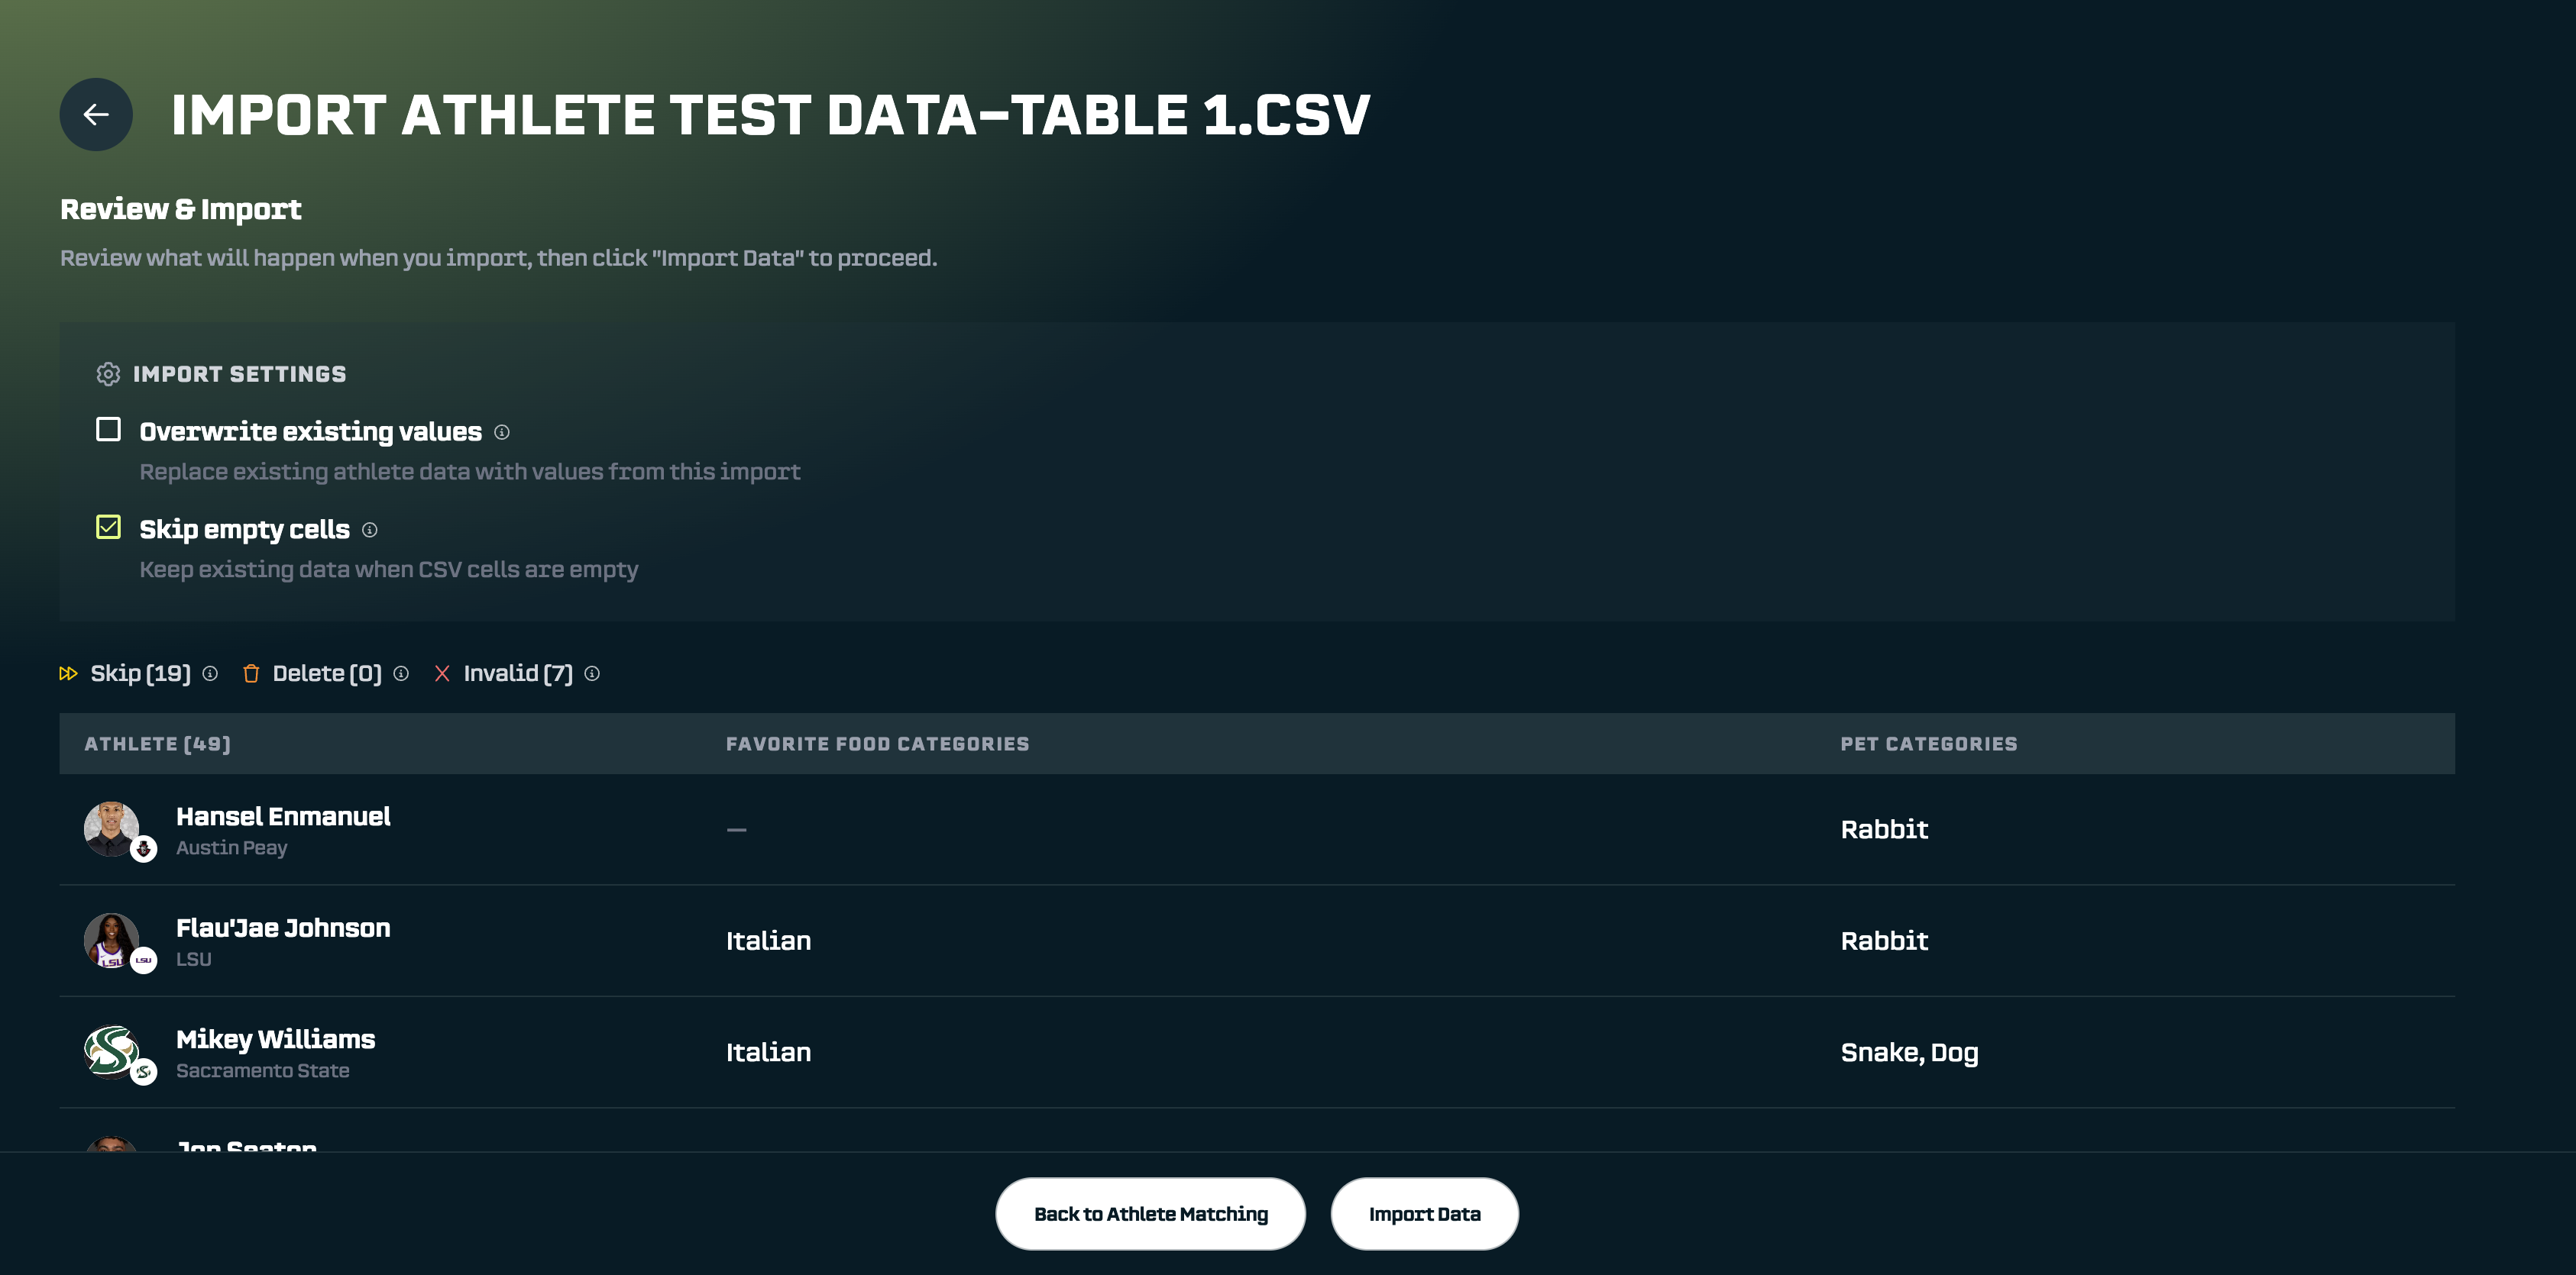Click the orange trash Delete icon

(251, 673)
